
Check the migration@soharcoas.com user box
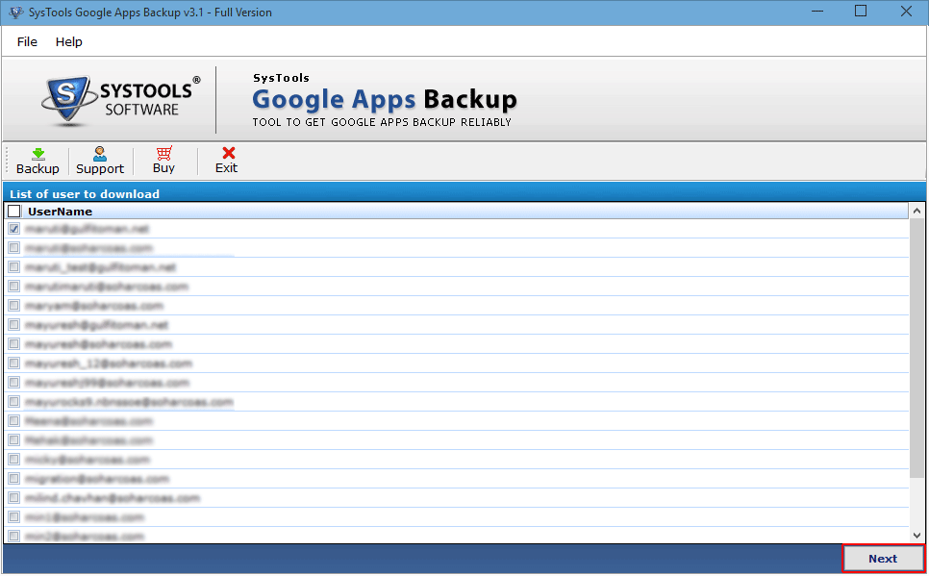(x=14, y=479)
